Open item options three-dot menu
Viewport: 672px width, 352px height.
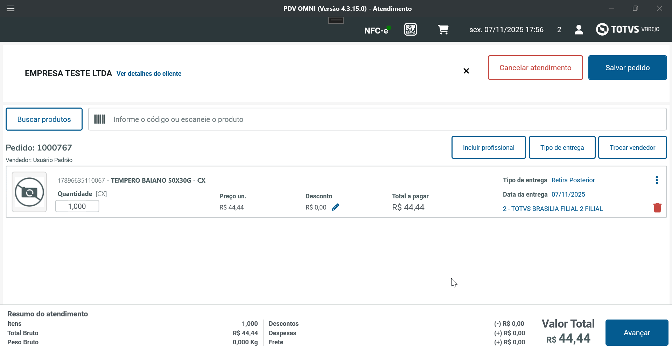[x=657, y=180]
